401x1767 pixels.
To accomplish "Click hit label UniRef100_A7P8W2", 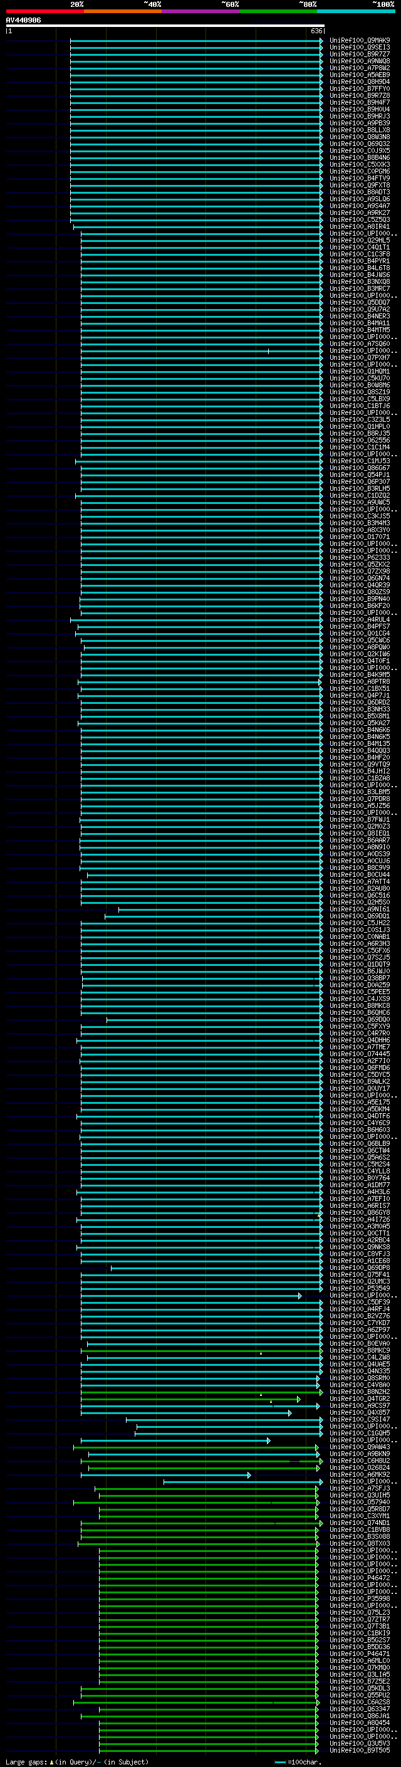I will (x=360, y=68).
